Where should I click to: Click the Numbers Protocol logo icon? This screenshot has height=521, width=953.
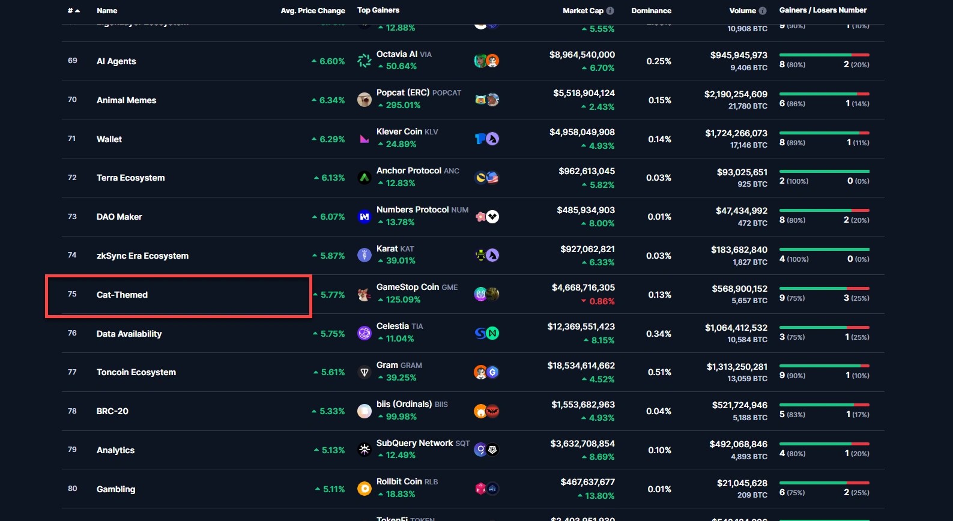365,217
